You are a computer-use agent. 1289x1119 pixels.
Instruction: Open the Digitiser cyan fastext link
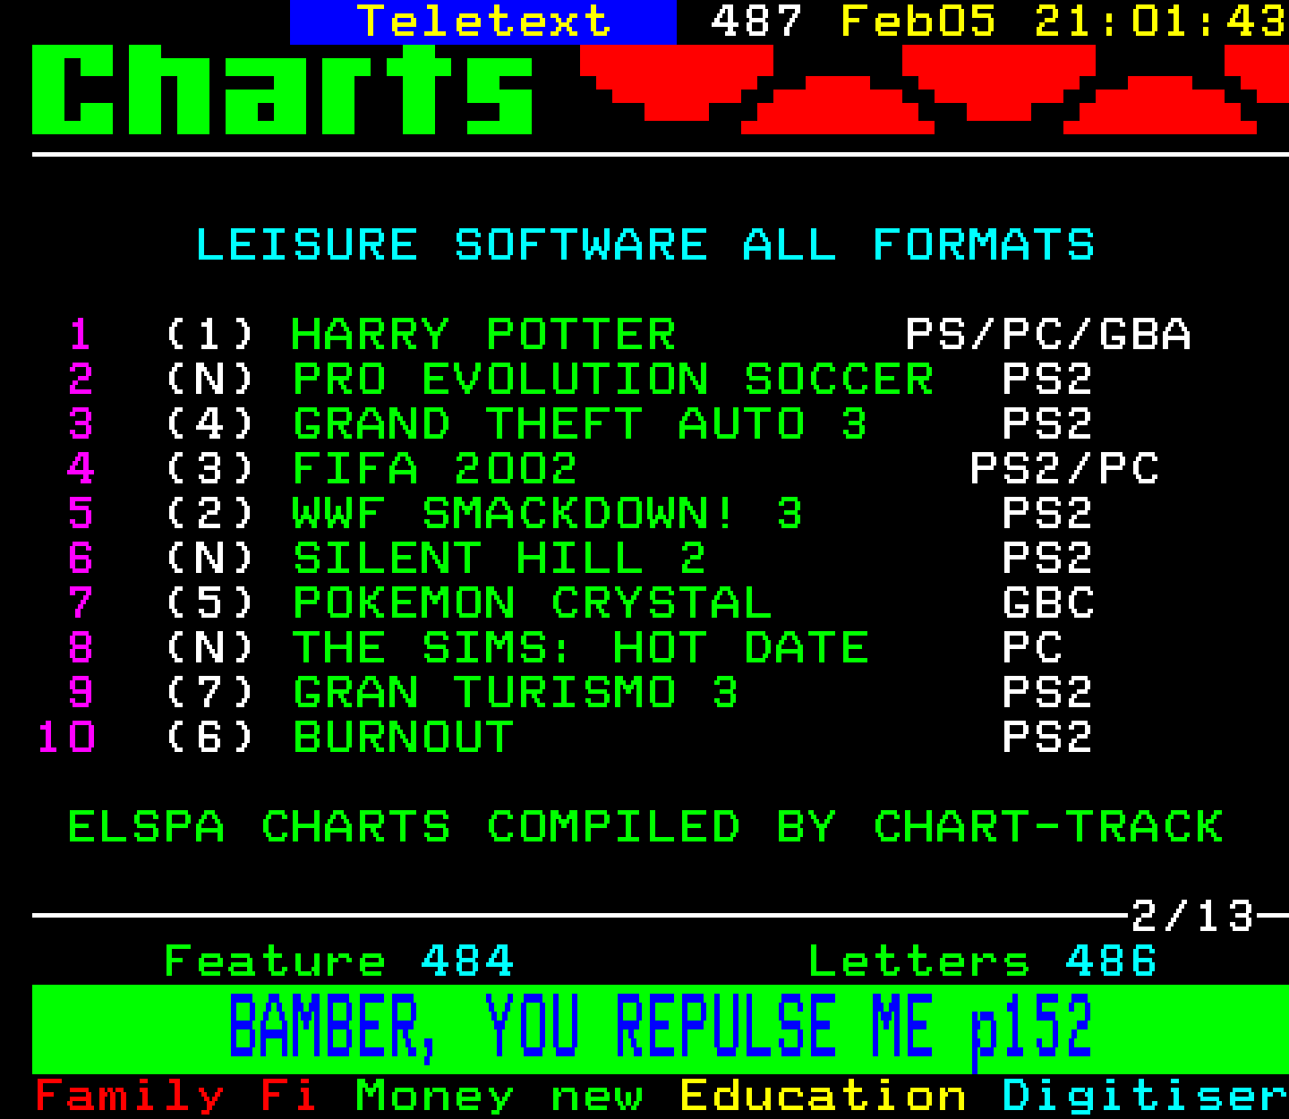click(x=1145, y=1096)
